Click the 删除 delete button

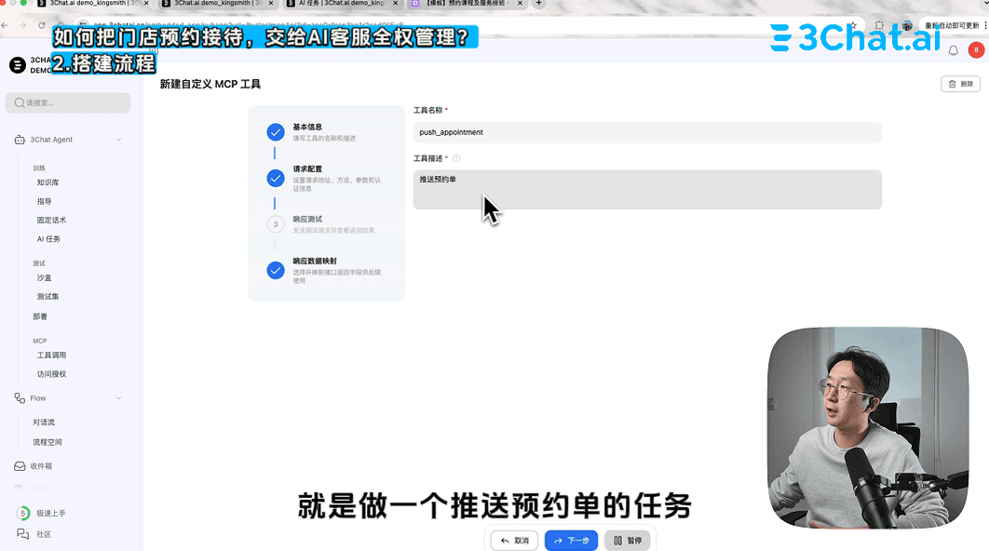click(961, 84)
